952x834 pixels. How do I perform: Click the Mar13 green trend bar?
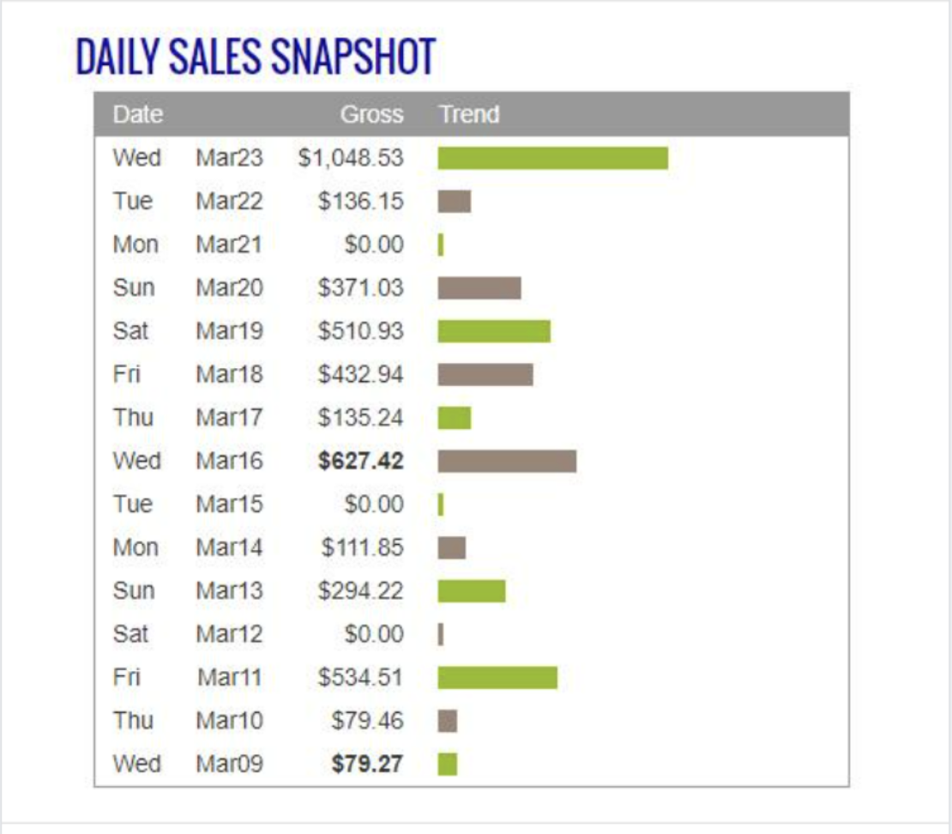point(471,591)
